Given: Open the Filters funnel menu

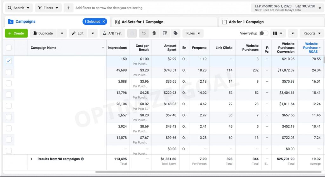Looking at the screenshot, I should [48, 8].
